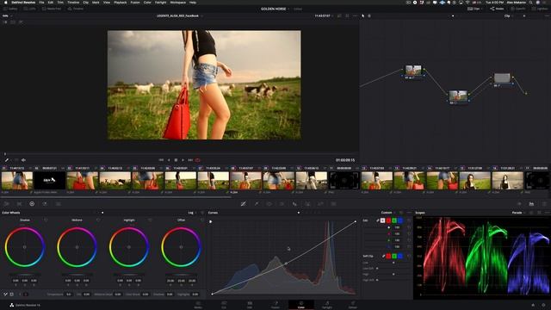551x310 pixels.
Task: Stop playback in the viewer
Action: [176, 160]
